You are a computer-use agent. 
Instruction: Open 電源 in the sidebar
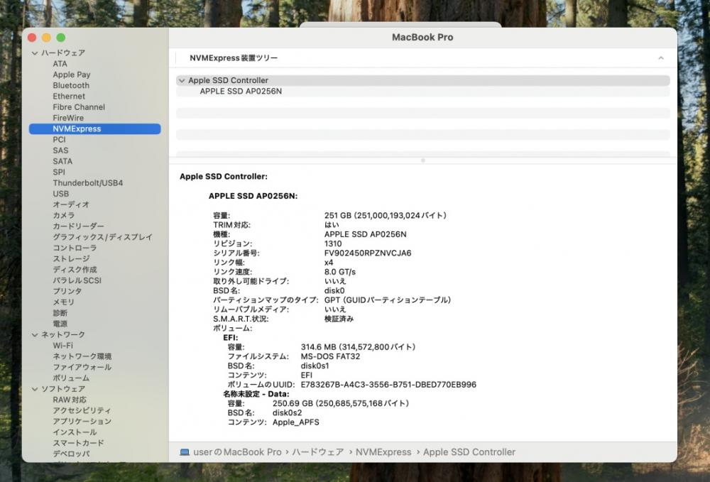60,324
